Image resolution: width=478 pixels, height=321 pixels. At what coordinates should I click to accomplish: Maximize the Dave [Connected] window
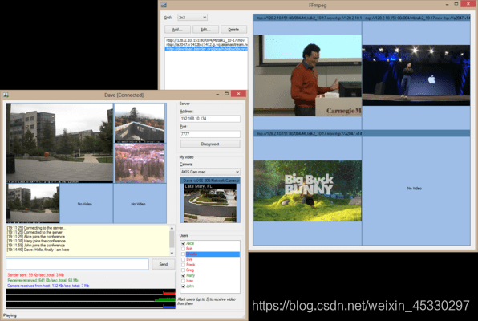tap(226, 94)
